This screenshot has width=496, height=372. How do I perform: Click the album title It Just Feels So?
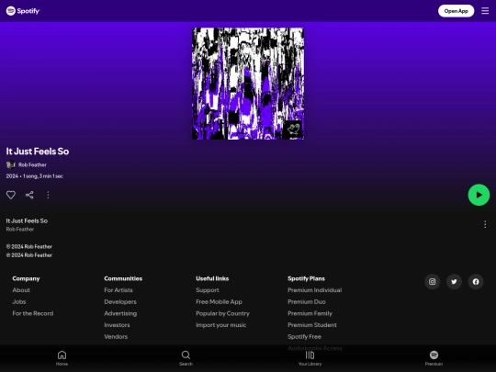click(x=38, y=152)
